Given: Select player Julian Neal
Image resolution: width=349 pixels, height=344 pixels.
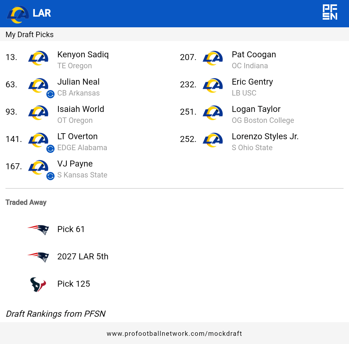Looking at the screenshot, I should coord(78,82).
